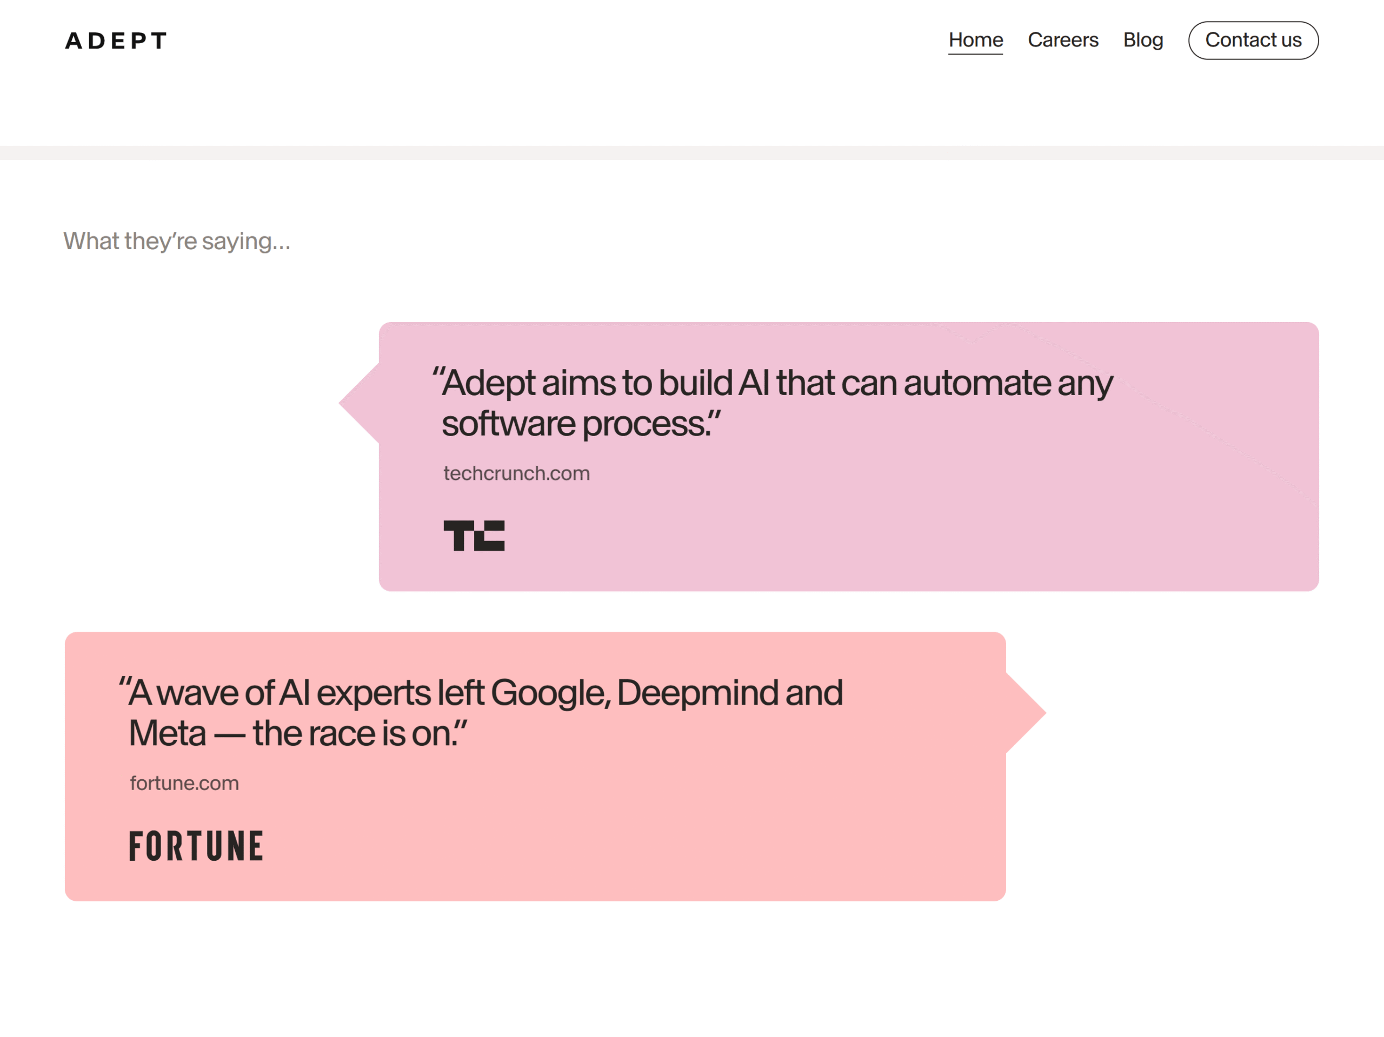Screen dimensions: 1384x1037
Task: Click the FORTUNE wordmark logo
Action: pos(196,846)
